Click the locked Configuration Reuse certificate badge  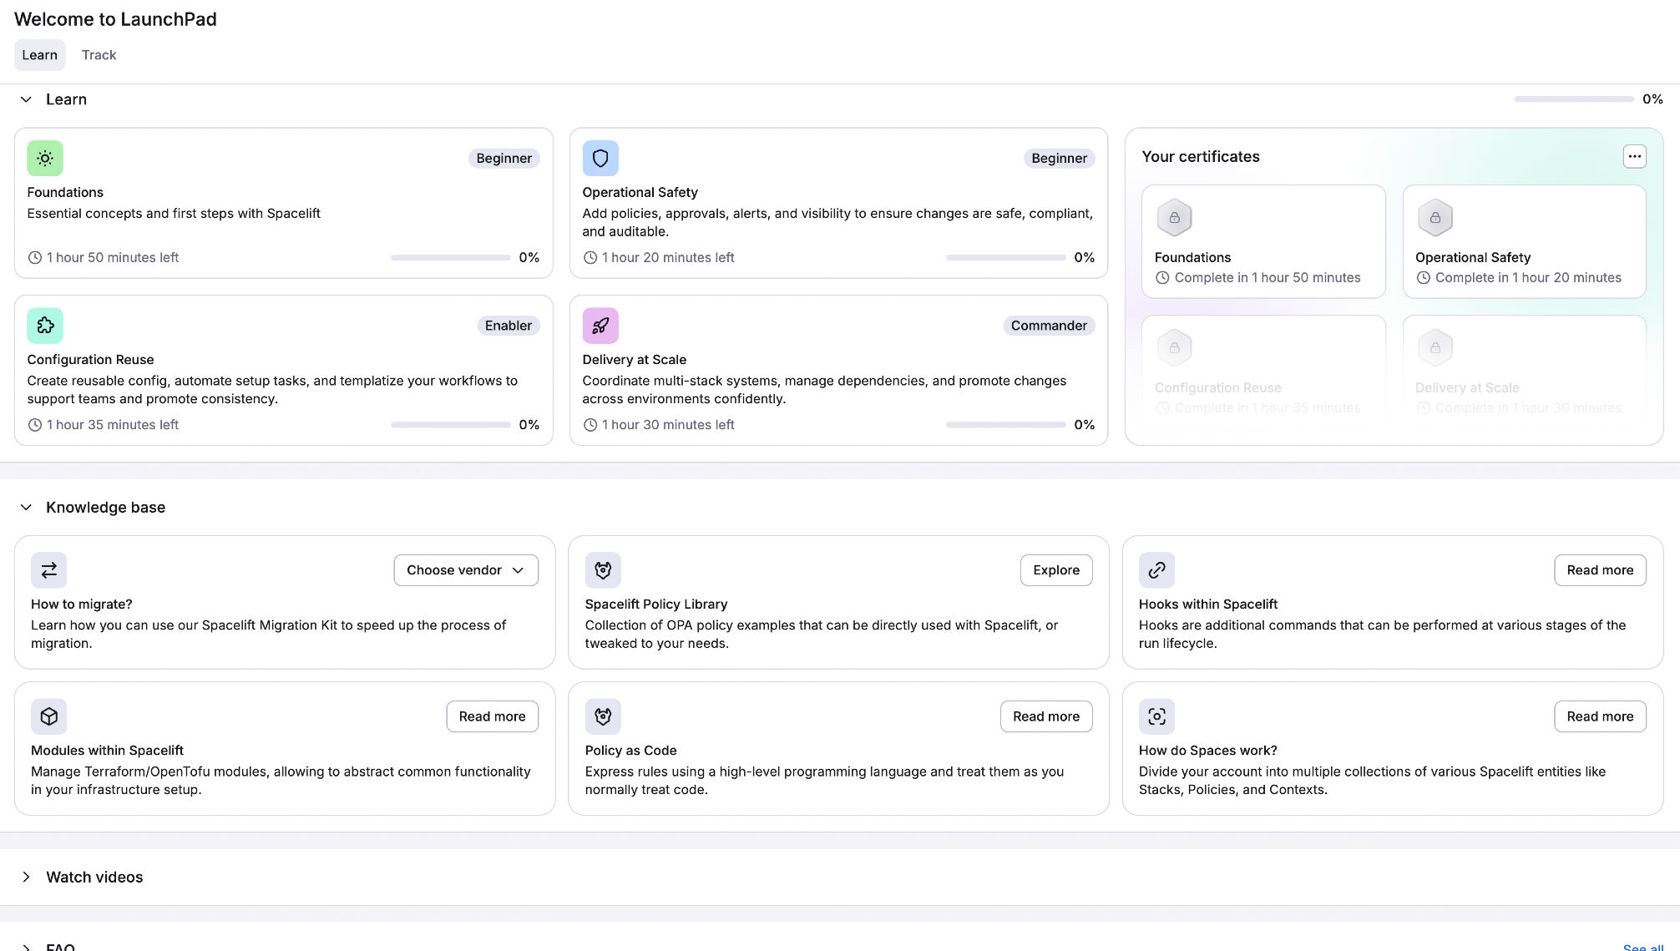[x=1174, y=348]
